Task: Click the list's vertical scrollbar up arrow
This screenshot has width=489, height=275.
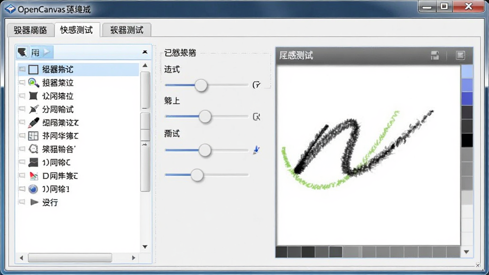Action: (145, 65)
